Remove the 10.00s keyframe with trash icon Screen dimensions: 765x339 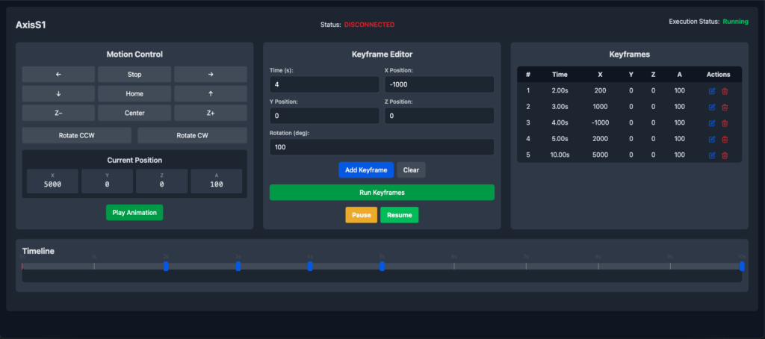point(724,155)
